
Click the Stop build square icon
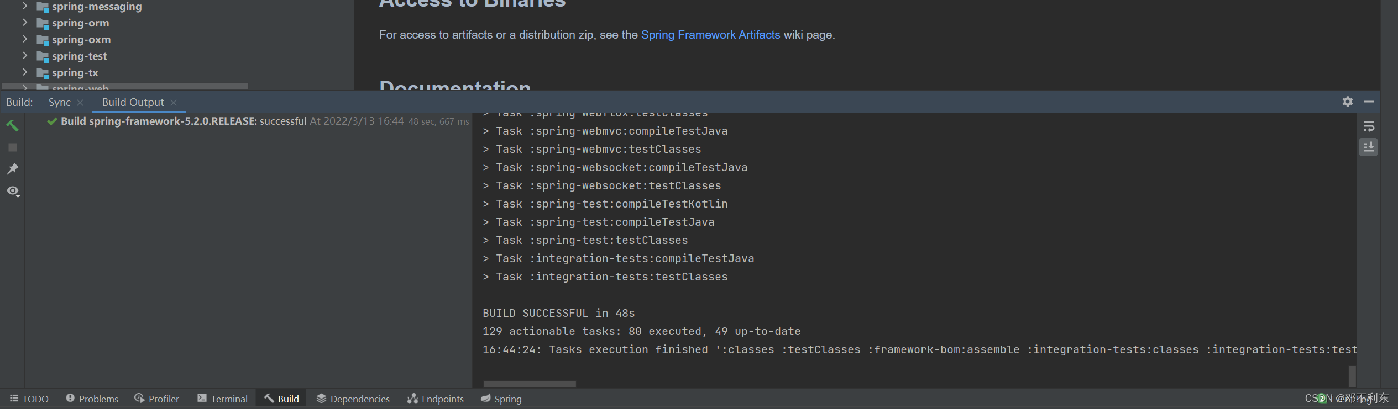point(12,147)
